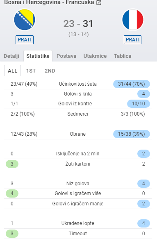Viewport: 157px width, 248px height.
Task: Click the match title Bosna i Hercegovina - Francuska
Action: 49,2
